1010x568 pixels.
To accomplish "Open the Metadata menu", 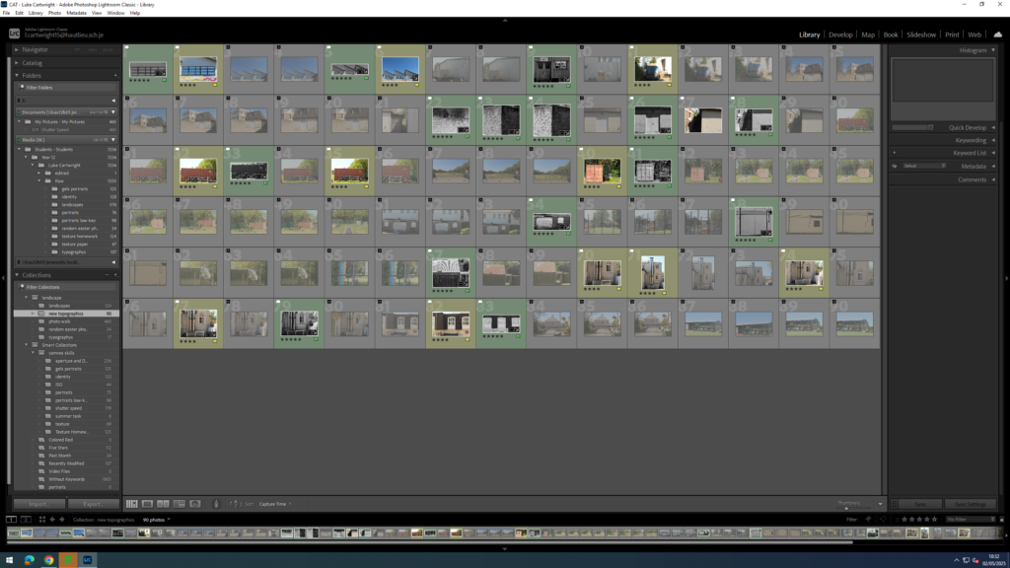I will (x=76, y=13).
